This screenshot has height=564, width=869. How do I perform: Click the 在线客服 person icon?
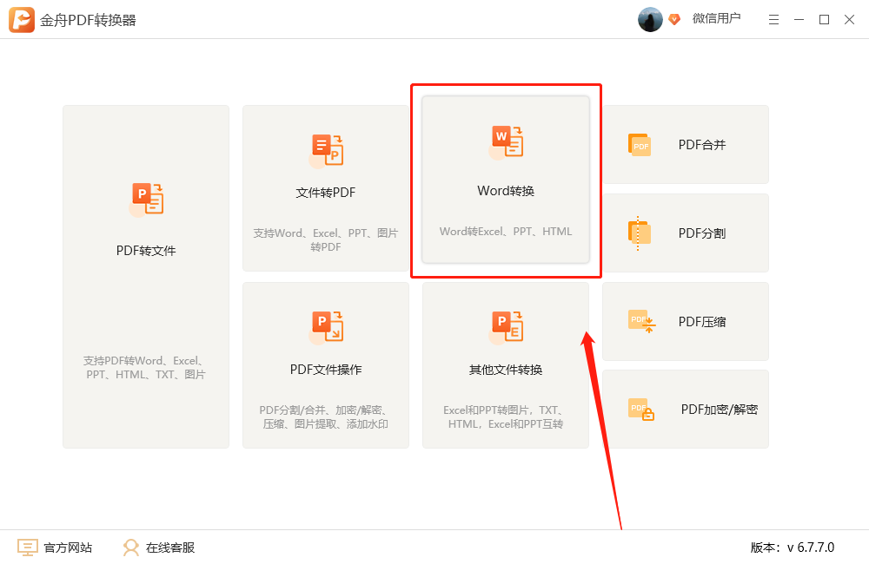click(x=131, y=548)
